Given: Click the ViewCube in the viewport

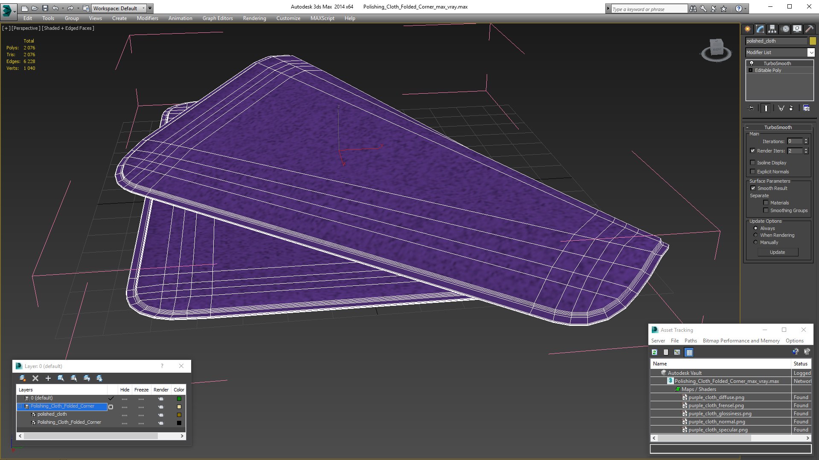Looking at the screenshot, I should tap(716, 50).
